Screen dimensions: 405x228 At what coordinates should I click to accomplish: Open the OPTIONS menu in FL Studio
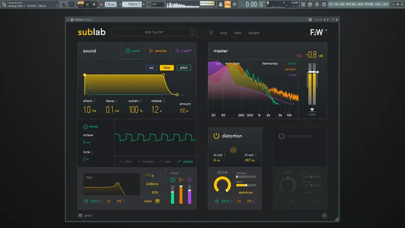[x=369, y=4]
